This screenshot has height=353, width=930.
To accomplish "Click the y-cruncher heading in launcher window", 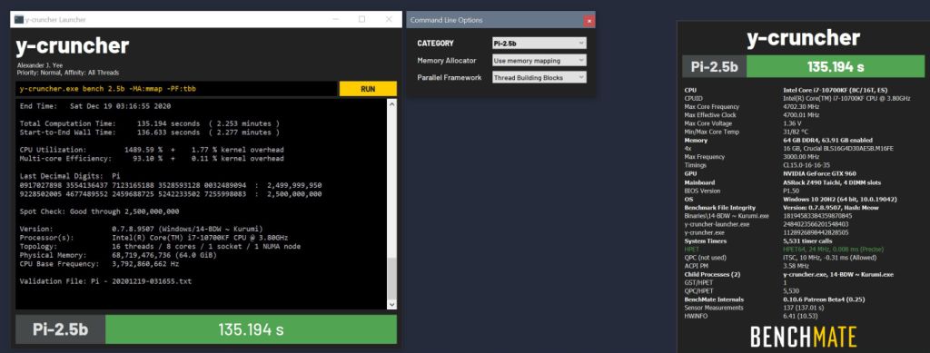I will click(73, 46).
